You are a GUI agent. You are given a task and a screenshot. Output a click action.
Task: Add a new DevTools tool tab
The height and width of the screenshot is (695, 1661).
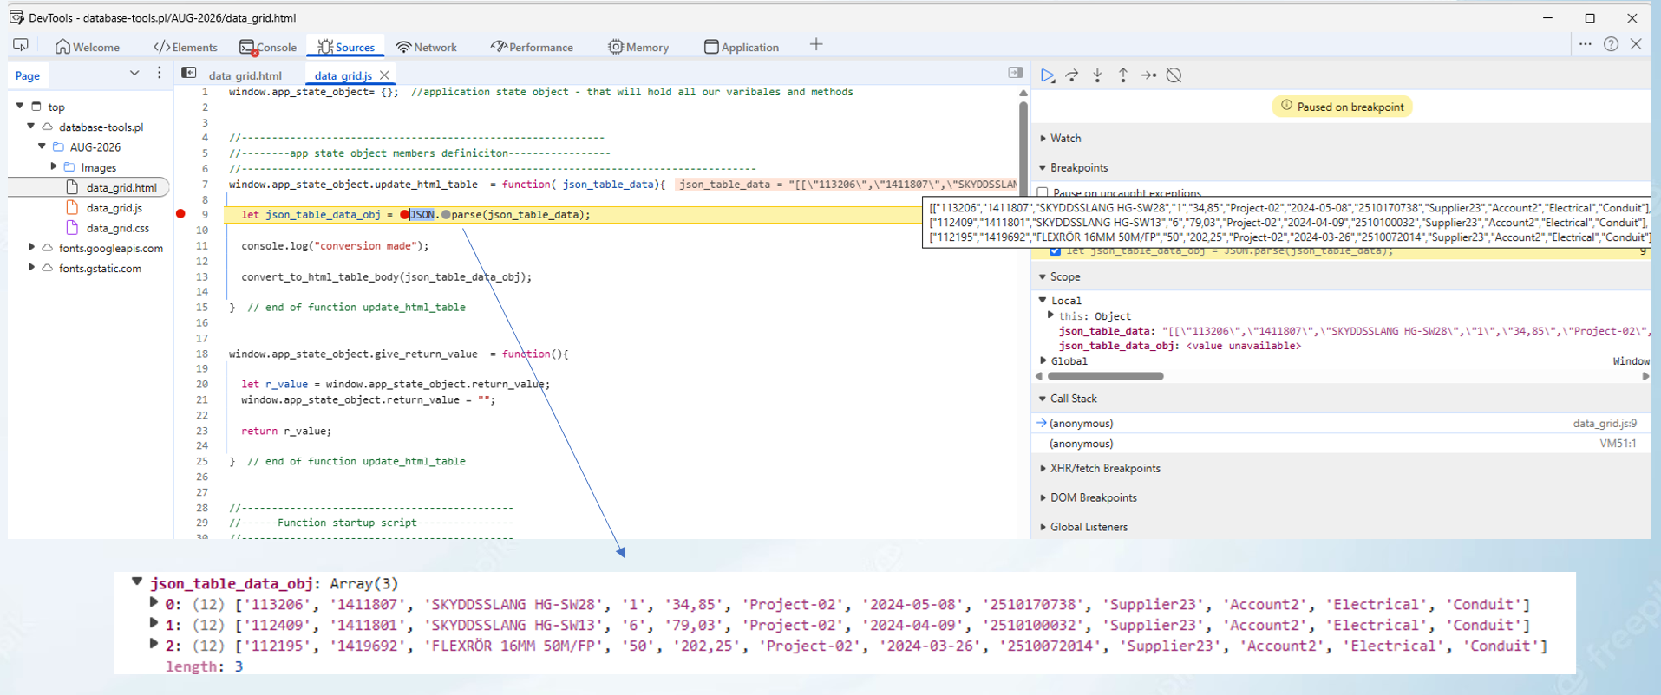816,45
